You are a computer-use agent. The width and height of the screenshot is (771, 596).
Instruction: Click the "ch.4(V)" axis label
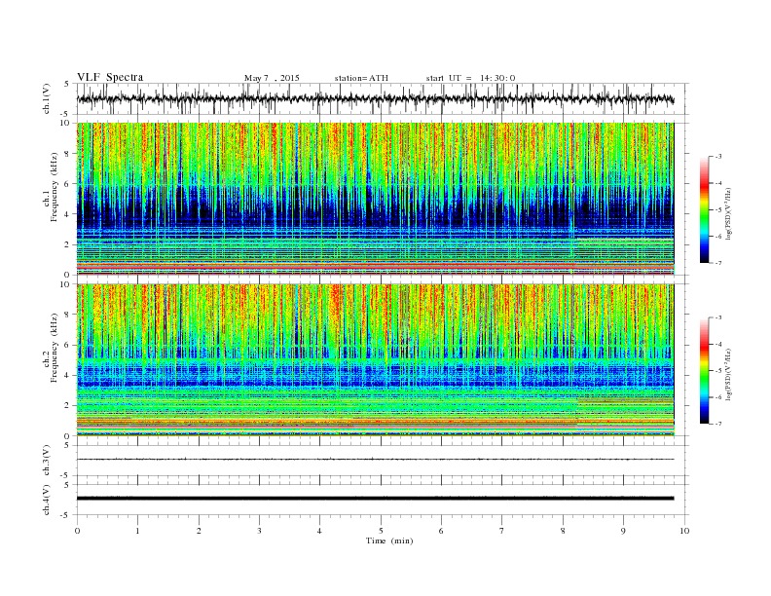coord(47,500)
